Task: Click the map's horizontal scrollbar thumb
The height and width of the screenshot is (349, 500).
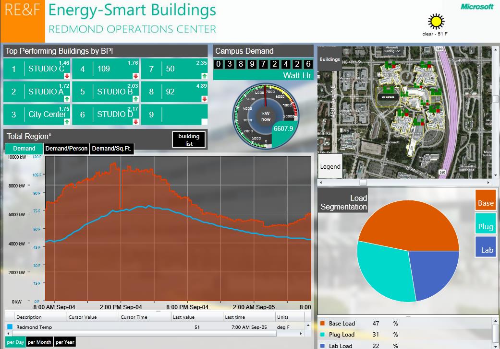Action: point(363,182)
